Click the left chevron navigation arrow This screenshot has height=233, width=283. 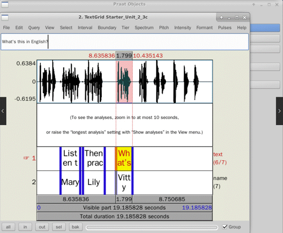coord(3,111)
